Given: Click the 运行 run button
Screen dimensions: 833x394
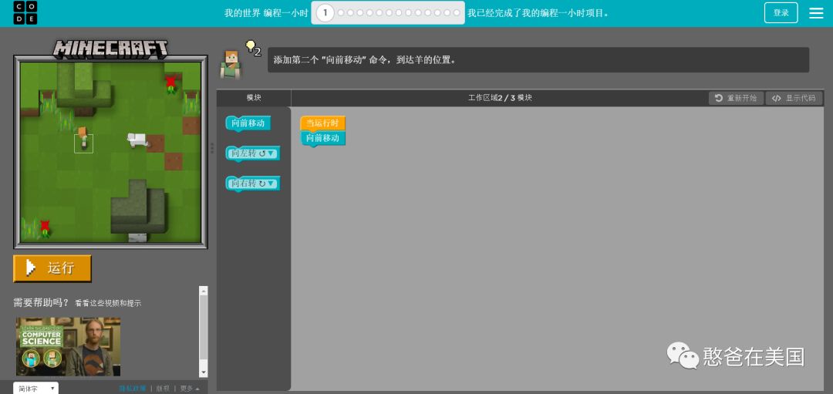Looking at the screenshot, I should coord(52,268).
